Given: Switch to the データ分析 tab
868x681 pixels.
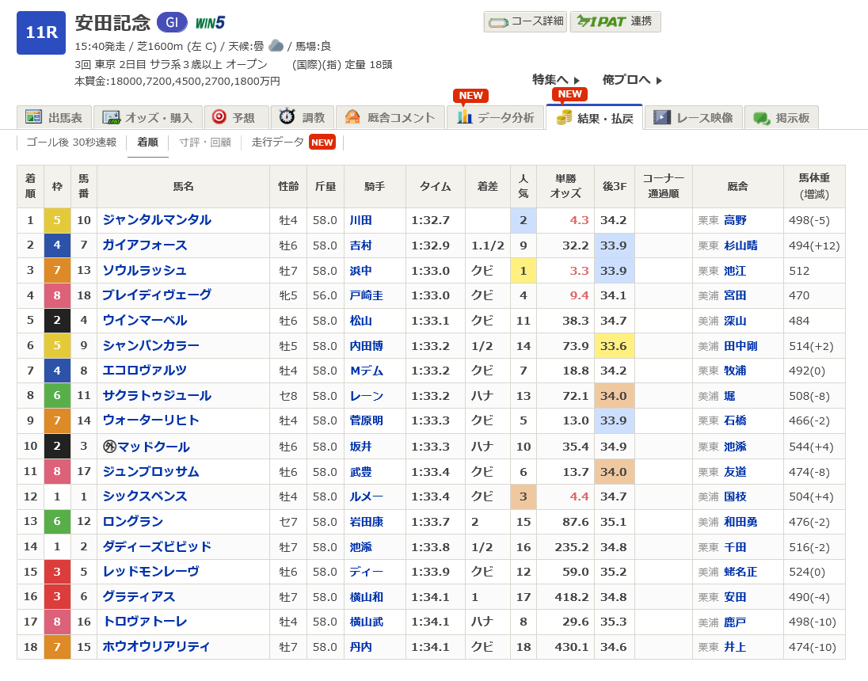Looking at the screenshot, I should (x=496, y=117).
